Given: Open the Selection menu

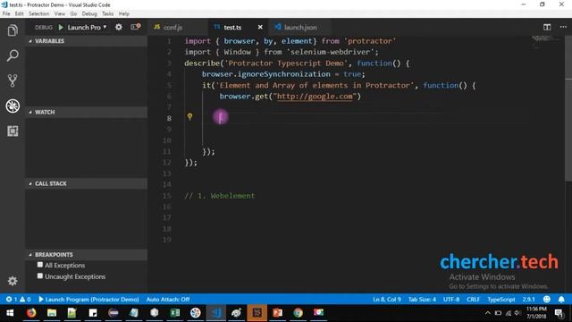Looking at the screenshot, I should tap(39, 13).
